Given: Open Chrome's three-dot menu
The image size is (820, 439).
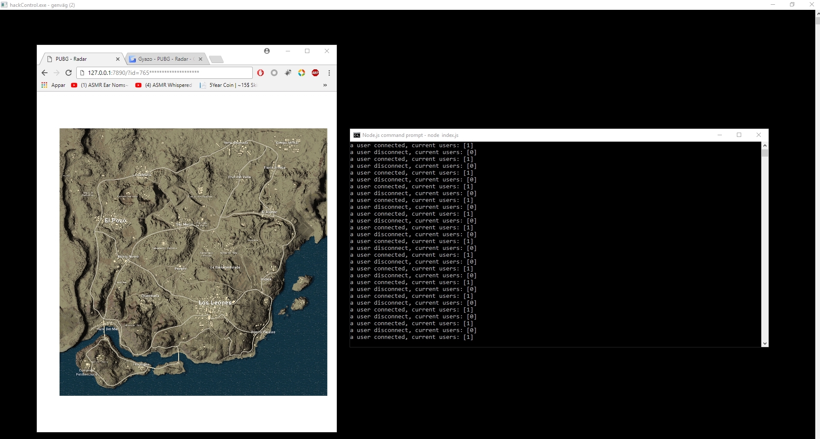Looking at the screenshot, I should click(329, 73).
